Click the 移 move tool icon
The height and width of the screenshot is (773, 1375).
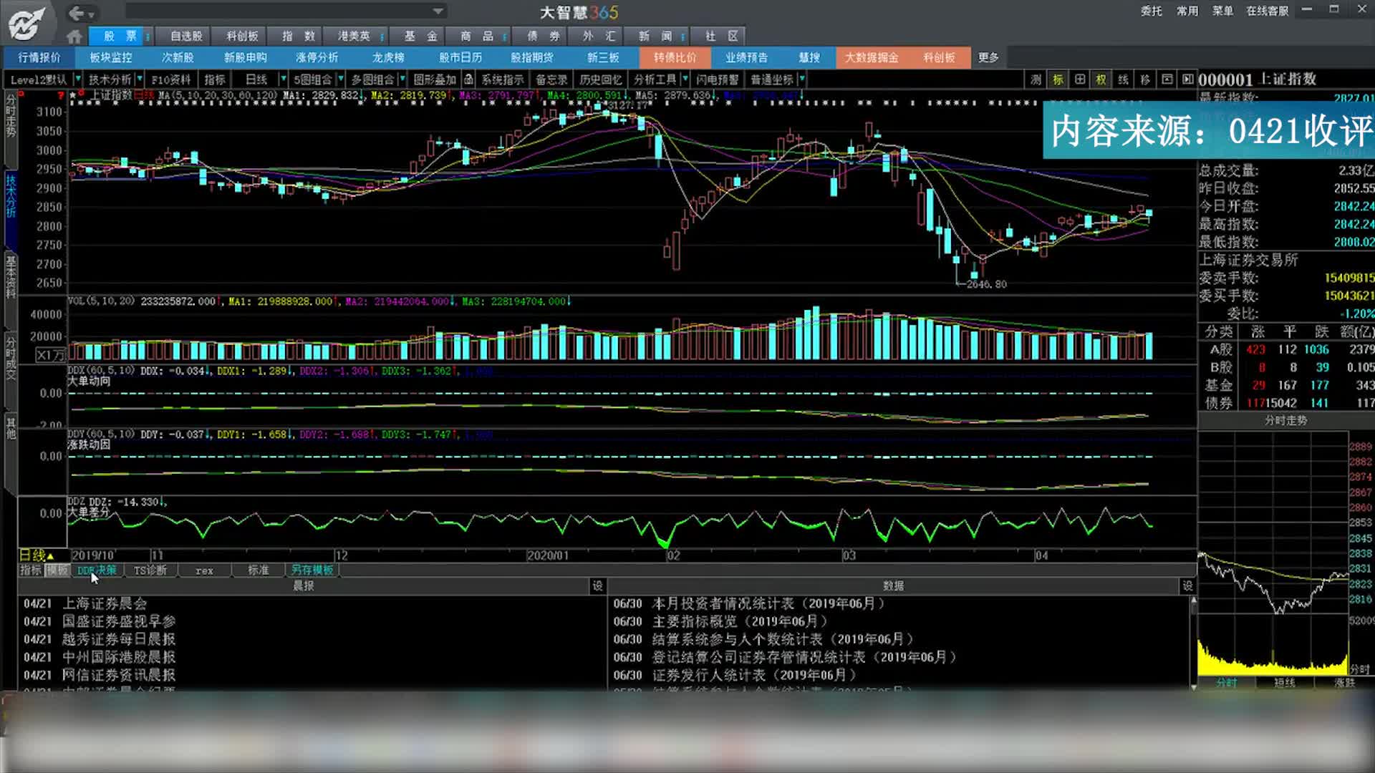point(1145,79)
